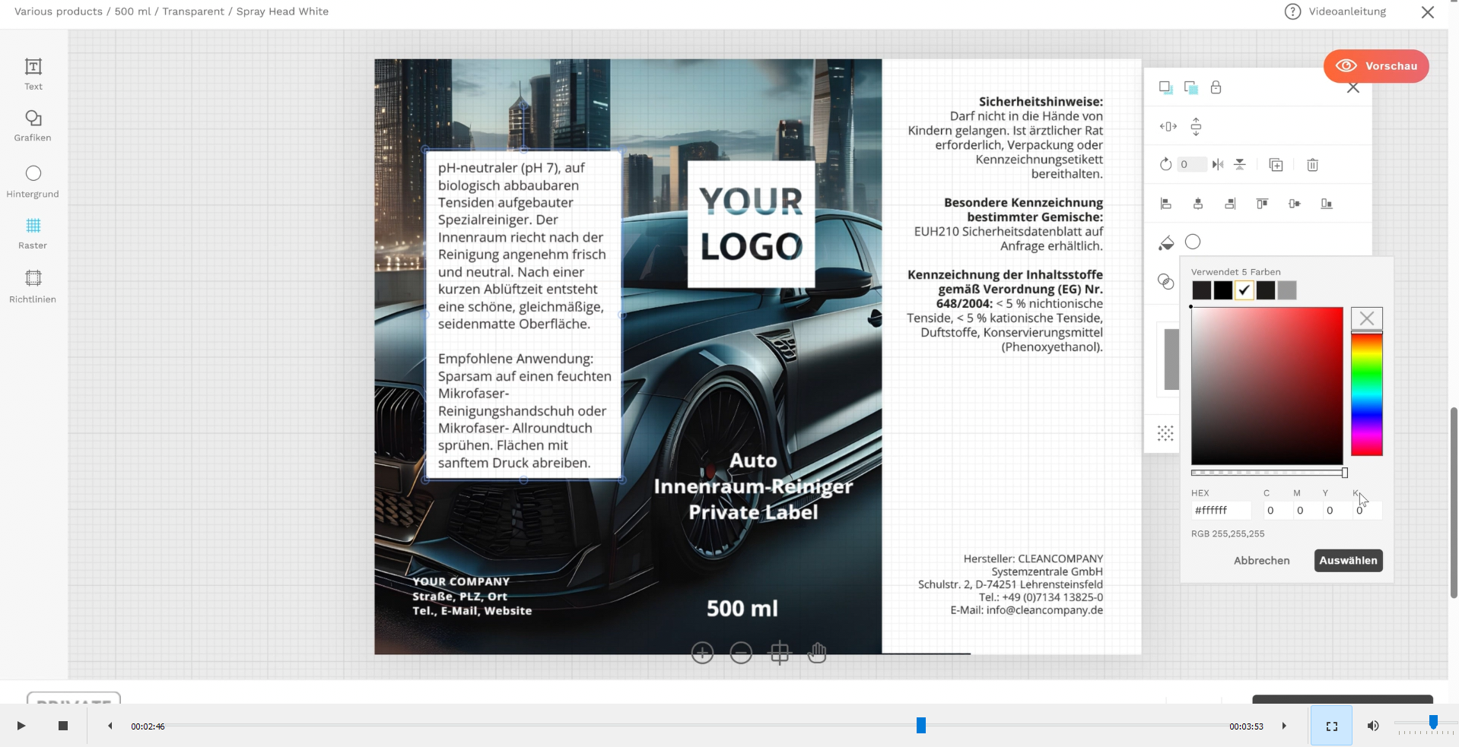This screenshot has width=1459, height=747.
Task: Click the HEX #ffffff input field
Action: (x=1221, y=510)
